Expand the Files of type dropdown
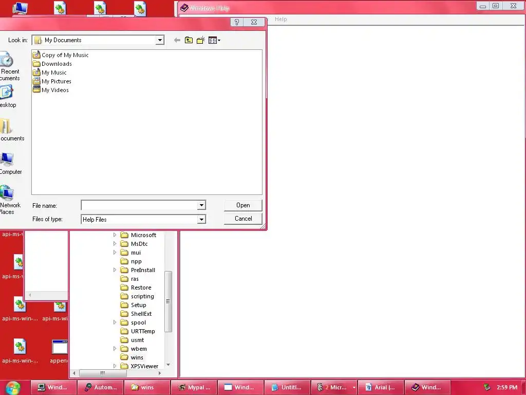Screen dimensions: 526x395 coord(201,219)
